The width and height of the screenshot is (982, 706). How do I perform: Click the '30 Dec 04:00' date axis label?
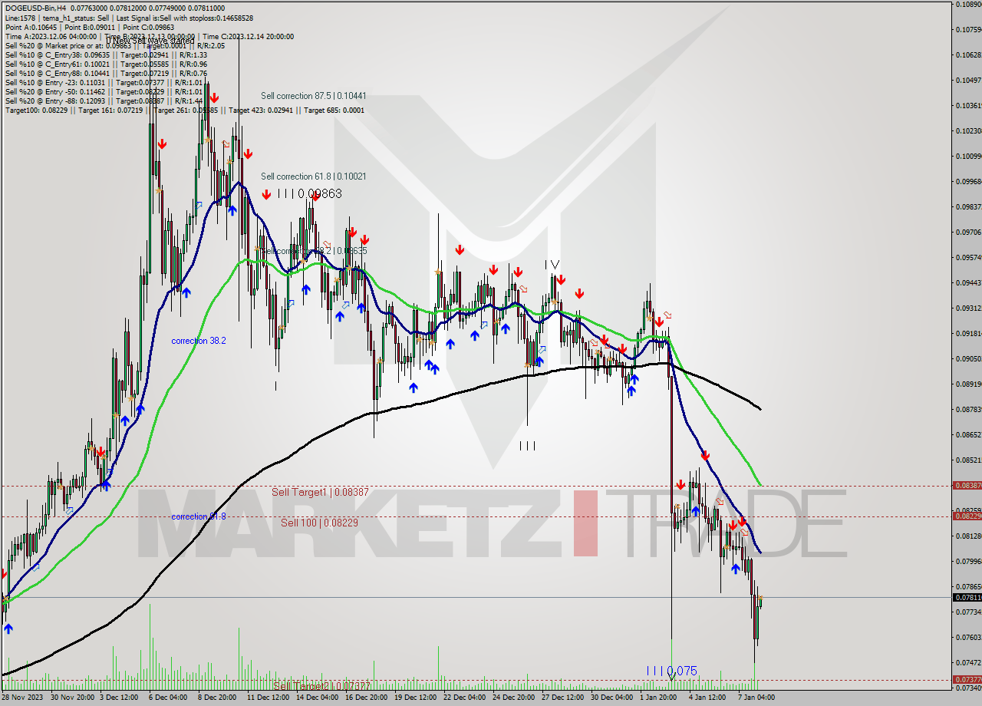613,698
